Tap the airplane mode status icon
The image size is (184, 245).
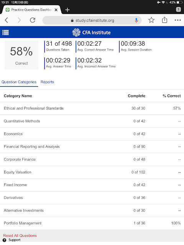pyautogui.click(x=159, y=2)
